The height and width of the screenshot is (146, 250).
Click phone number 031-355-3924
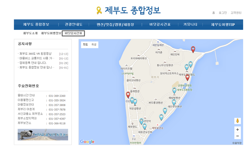click(x=57, y=101)
